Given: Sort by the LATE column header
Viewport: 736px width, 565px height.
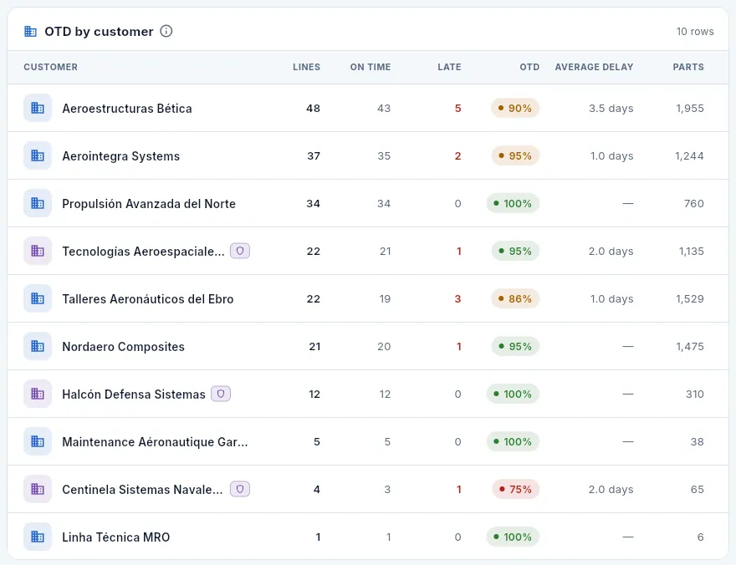Looking at the screenshot, I should point(449,67).
